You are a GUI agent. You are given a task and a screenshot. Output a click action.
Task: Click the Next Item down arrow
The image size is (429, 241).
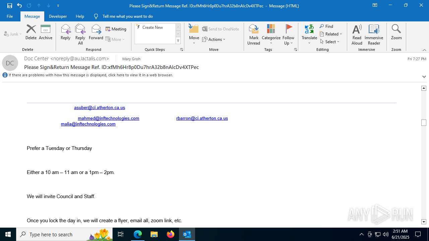pyautogui.click(x=49, y=5)
